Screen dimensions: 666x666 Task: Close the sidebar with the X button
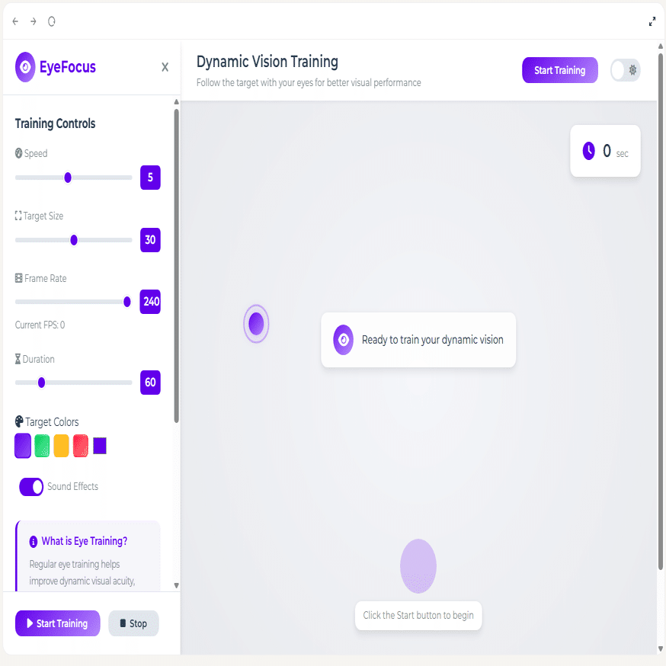tap(165, 67)
